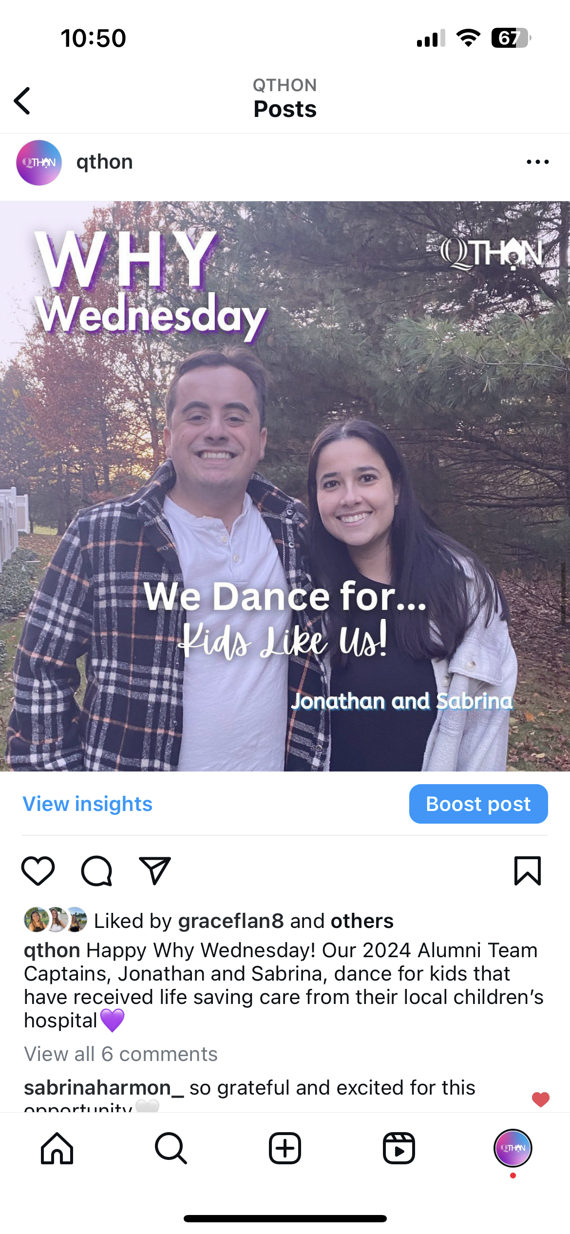
Task: Tap the back arrow to leave Posts
Action: point(22,101)
